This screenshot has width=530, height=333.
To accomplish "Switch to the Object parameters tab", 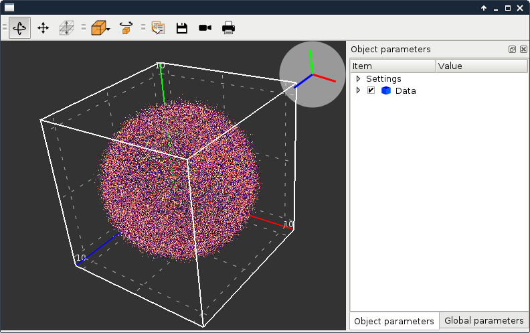I will coord(394,321).
